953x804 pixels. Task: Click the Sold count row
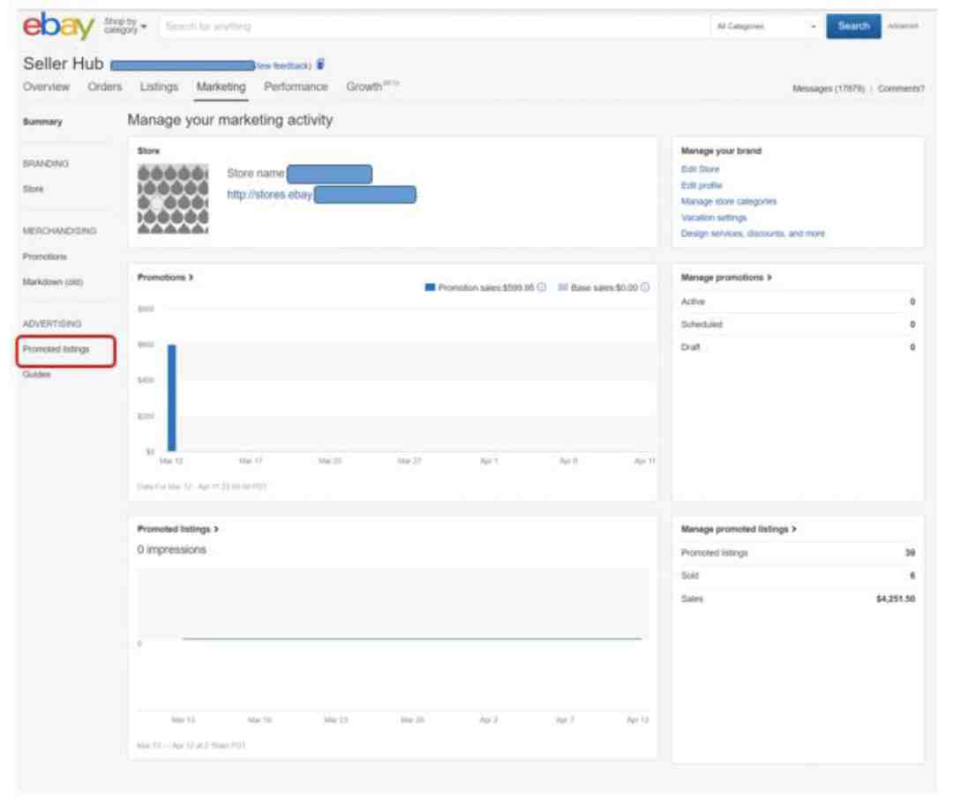798,576
